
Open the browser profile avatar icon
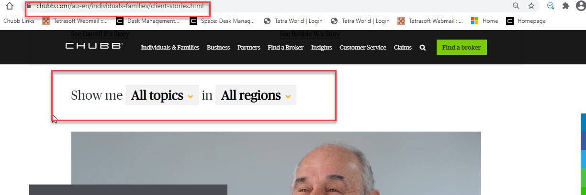click(x=581, y=5)
